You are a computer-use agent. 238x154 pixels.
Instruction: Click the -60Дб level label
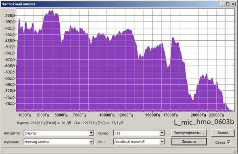(10, 66)
